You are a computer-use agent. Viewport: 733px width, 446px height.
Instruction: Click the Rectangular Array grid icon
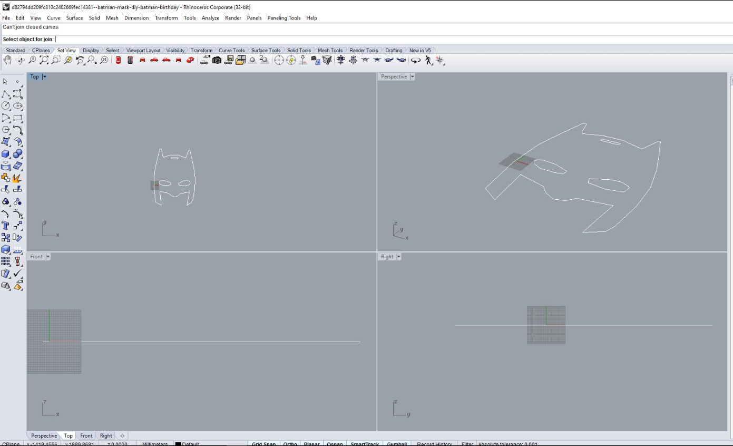(x=6, y=261)
